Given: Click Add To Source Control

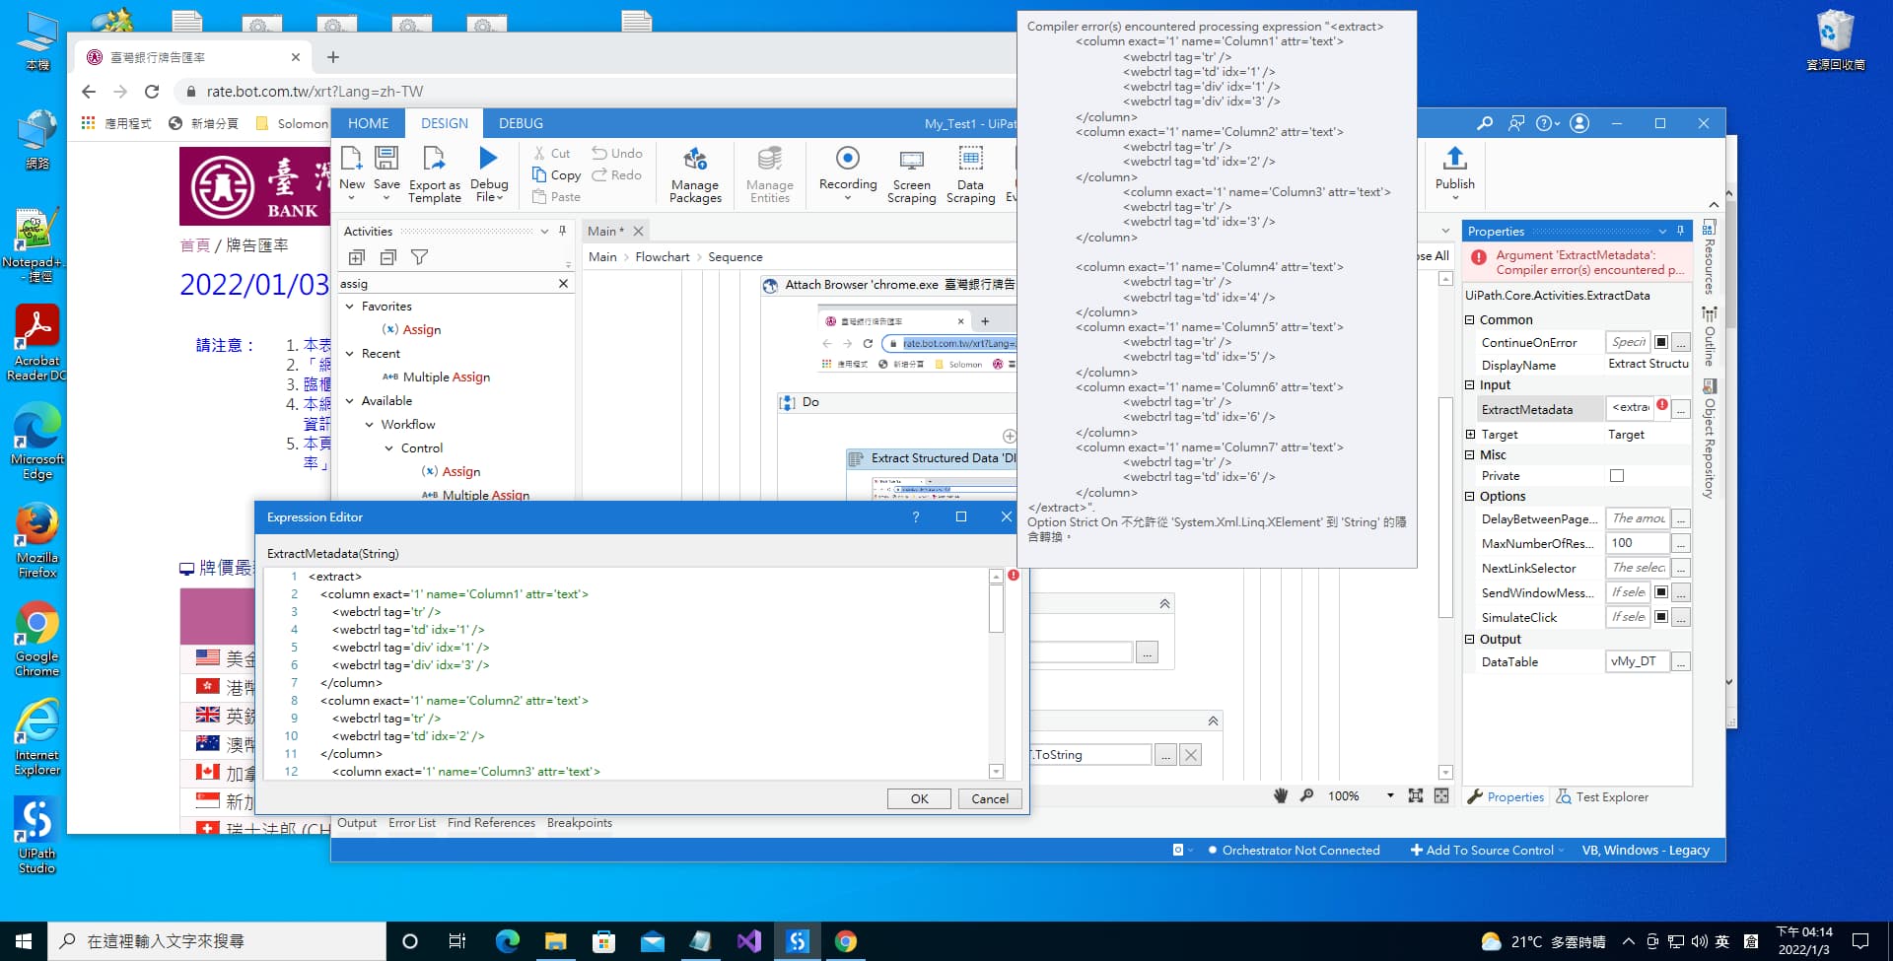Looking at the screenshot, I should [x=1489, y=851].
